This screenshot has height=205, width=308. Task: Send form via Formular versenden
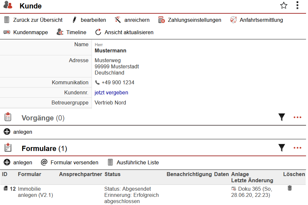74,162
